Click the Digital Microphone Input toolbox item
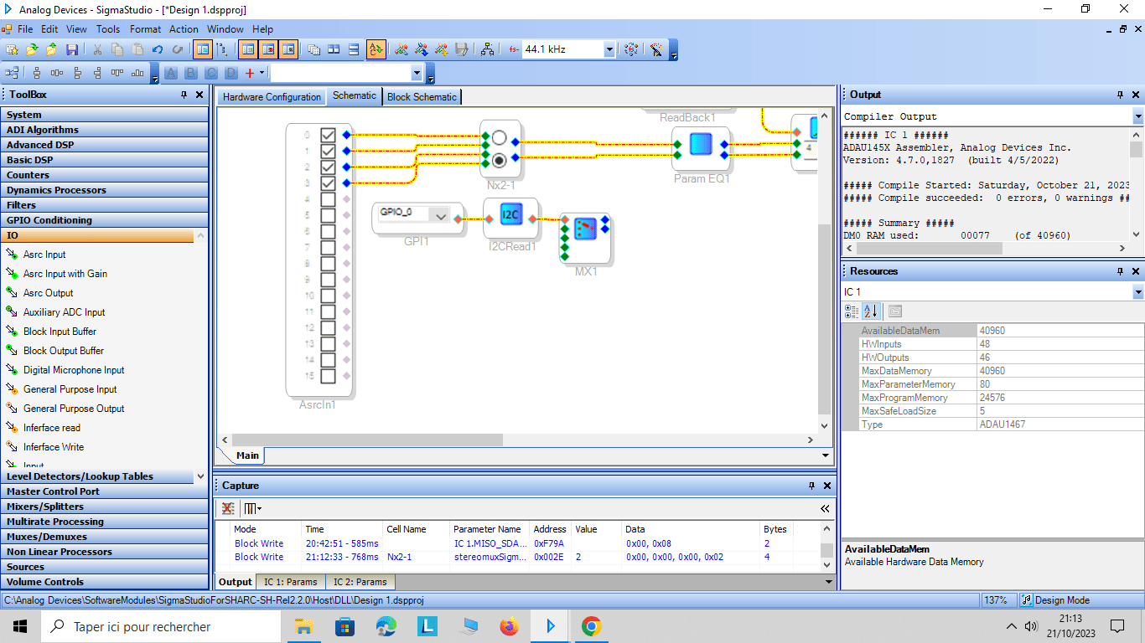This screenshot has height=643, width=1145. click(74, 370)
